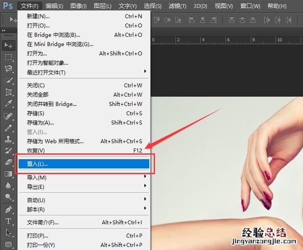
Task: Select the Brush tool
Action: [9, 127]
